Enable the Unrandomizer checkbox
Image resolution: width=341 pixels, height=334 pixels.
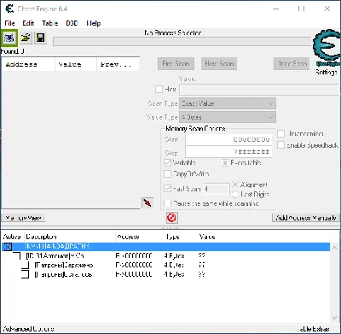[x=280, y=133]
